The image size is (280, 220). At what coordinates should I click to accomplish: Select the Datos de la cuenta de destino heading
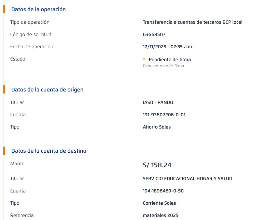(48, 151)
